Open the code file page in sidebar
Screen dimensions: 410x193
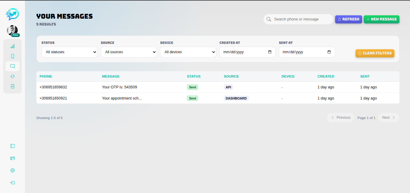pos(12,86)
